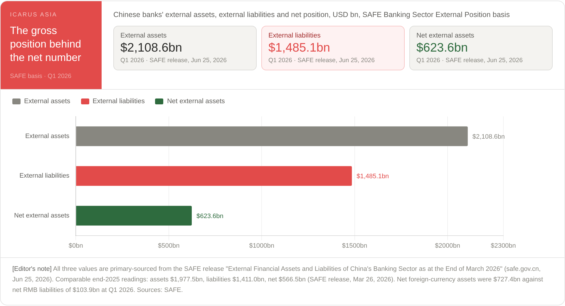Click release date line under Net external assets card
565x306 pixels.
pos(470,60)
